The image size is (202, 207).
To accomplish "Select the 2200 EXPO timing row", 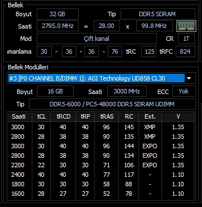I will click(101, 165).
